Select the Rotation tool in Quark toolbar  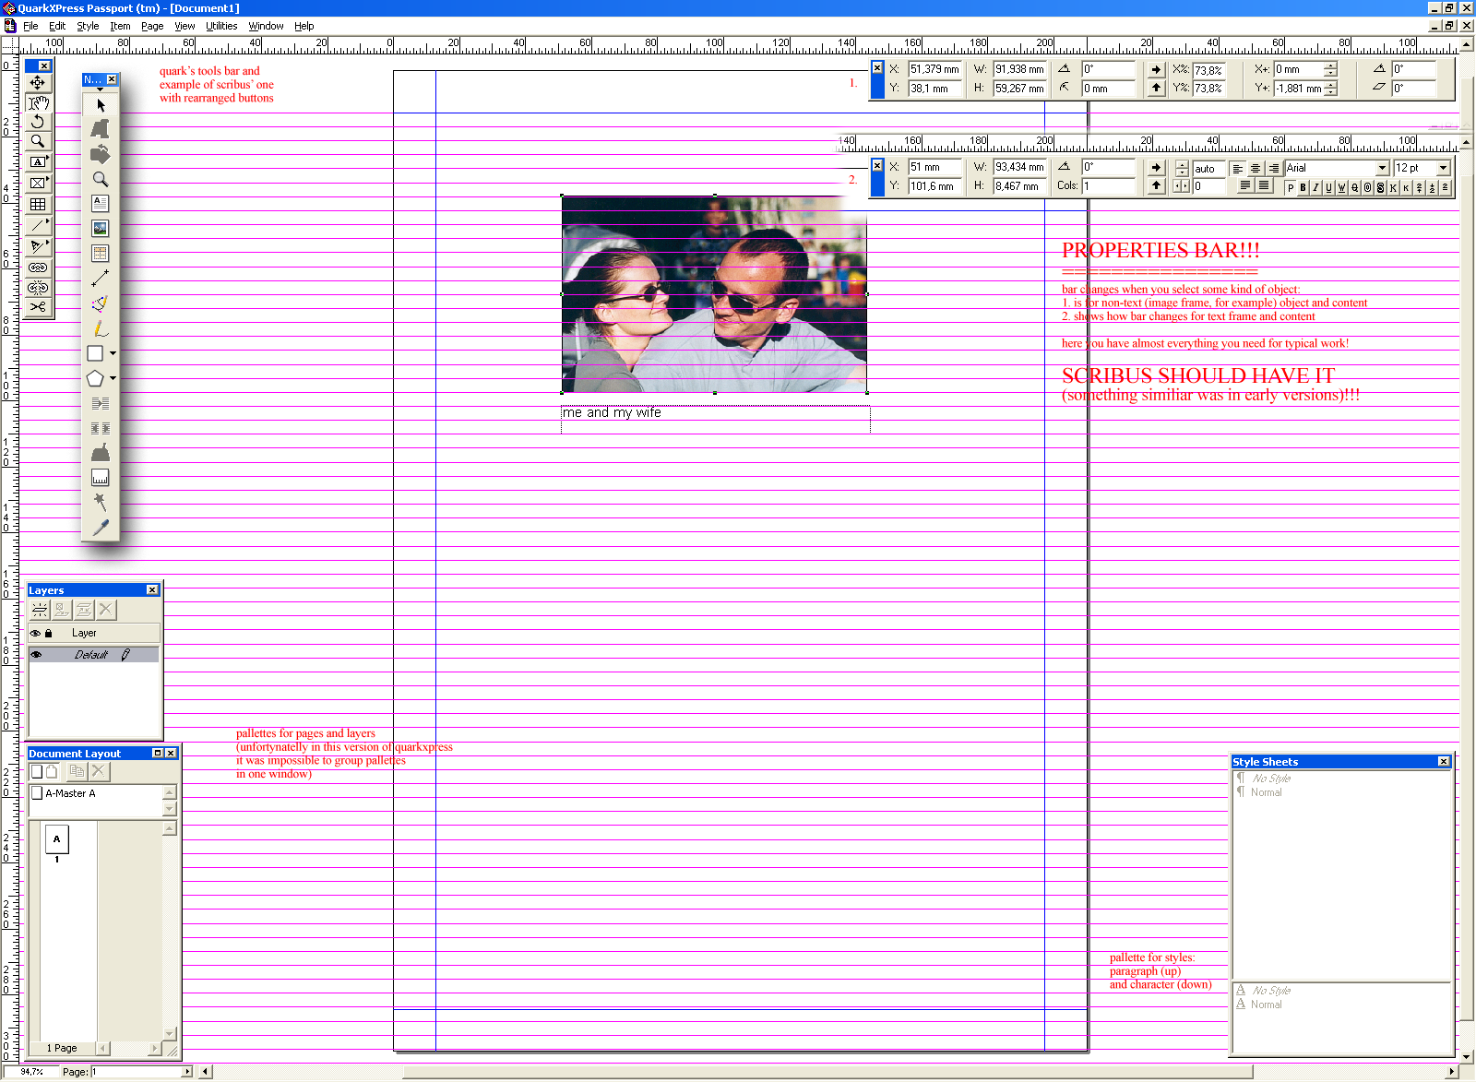click(38, 122)
